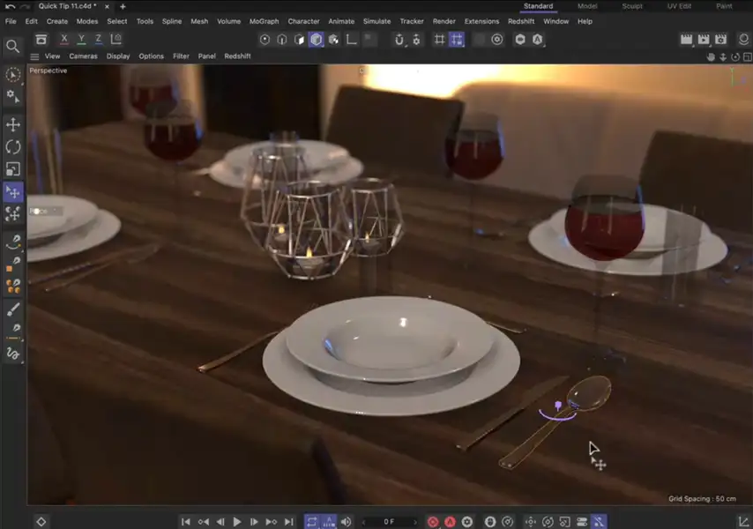Click the Autokeying icon near the timeline
Screen dimensions: 753x529
coord(449,521)
